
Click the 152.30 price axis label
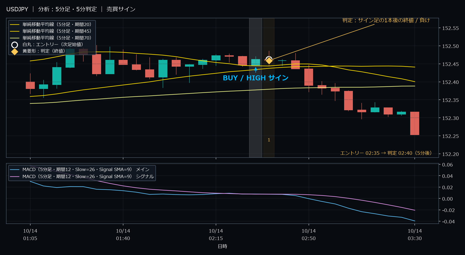[450, 118]
